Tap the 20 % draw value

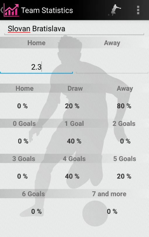coord(72,106)
